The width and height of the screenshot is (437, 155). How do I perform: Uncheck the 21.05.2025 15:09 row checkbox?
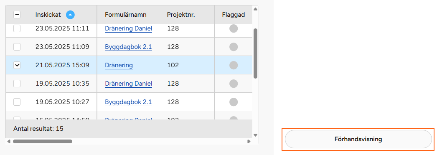coord(17,65)
